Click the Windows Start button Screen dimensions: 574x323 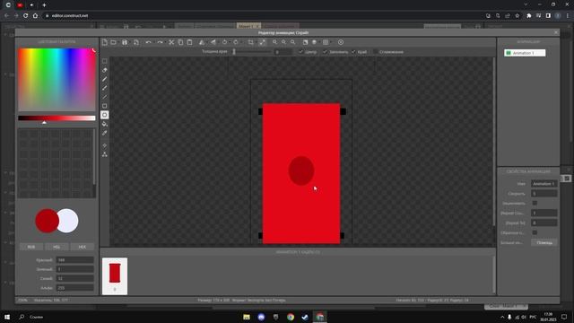click(x=7, y=317)
